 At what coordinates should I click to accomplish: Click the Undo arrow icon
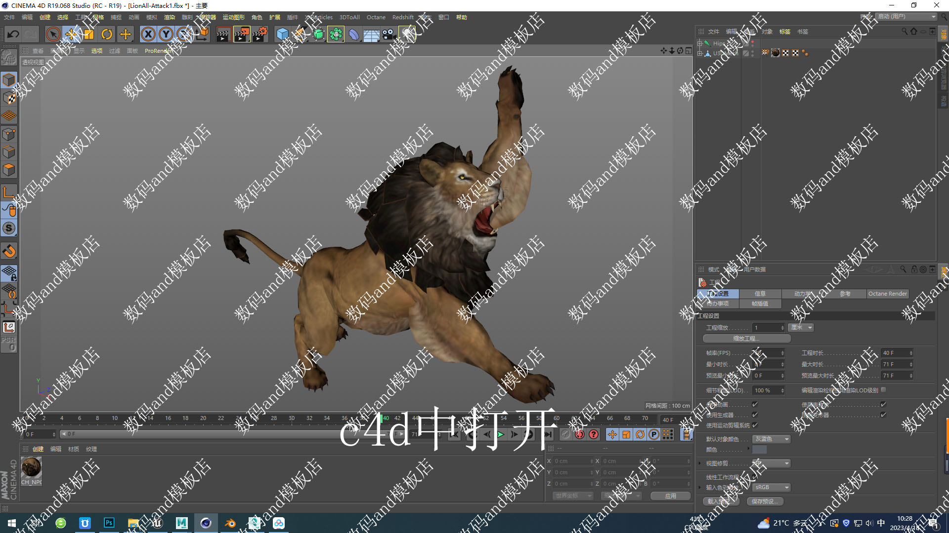click(x=13, y=34)
